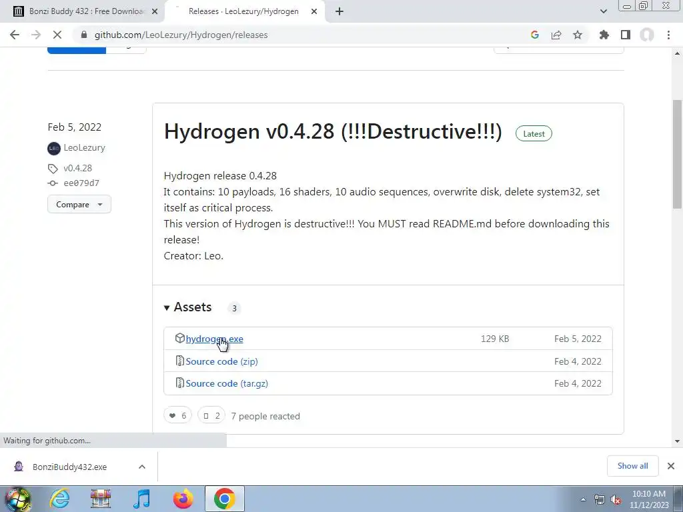The height and width of the screenshot is (512, 683).
Task: Open BonziBuddy432.exe download item
Action: click(x=69, y=467)
